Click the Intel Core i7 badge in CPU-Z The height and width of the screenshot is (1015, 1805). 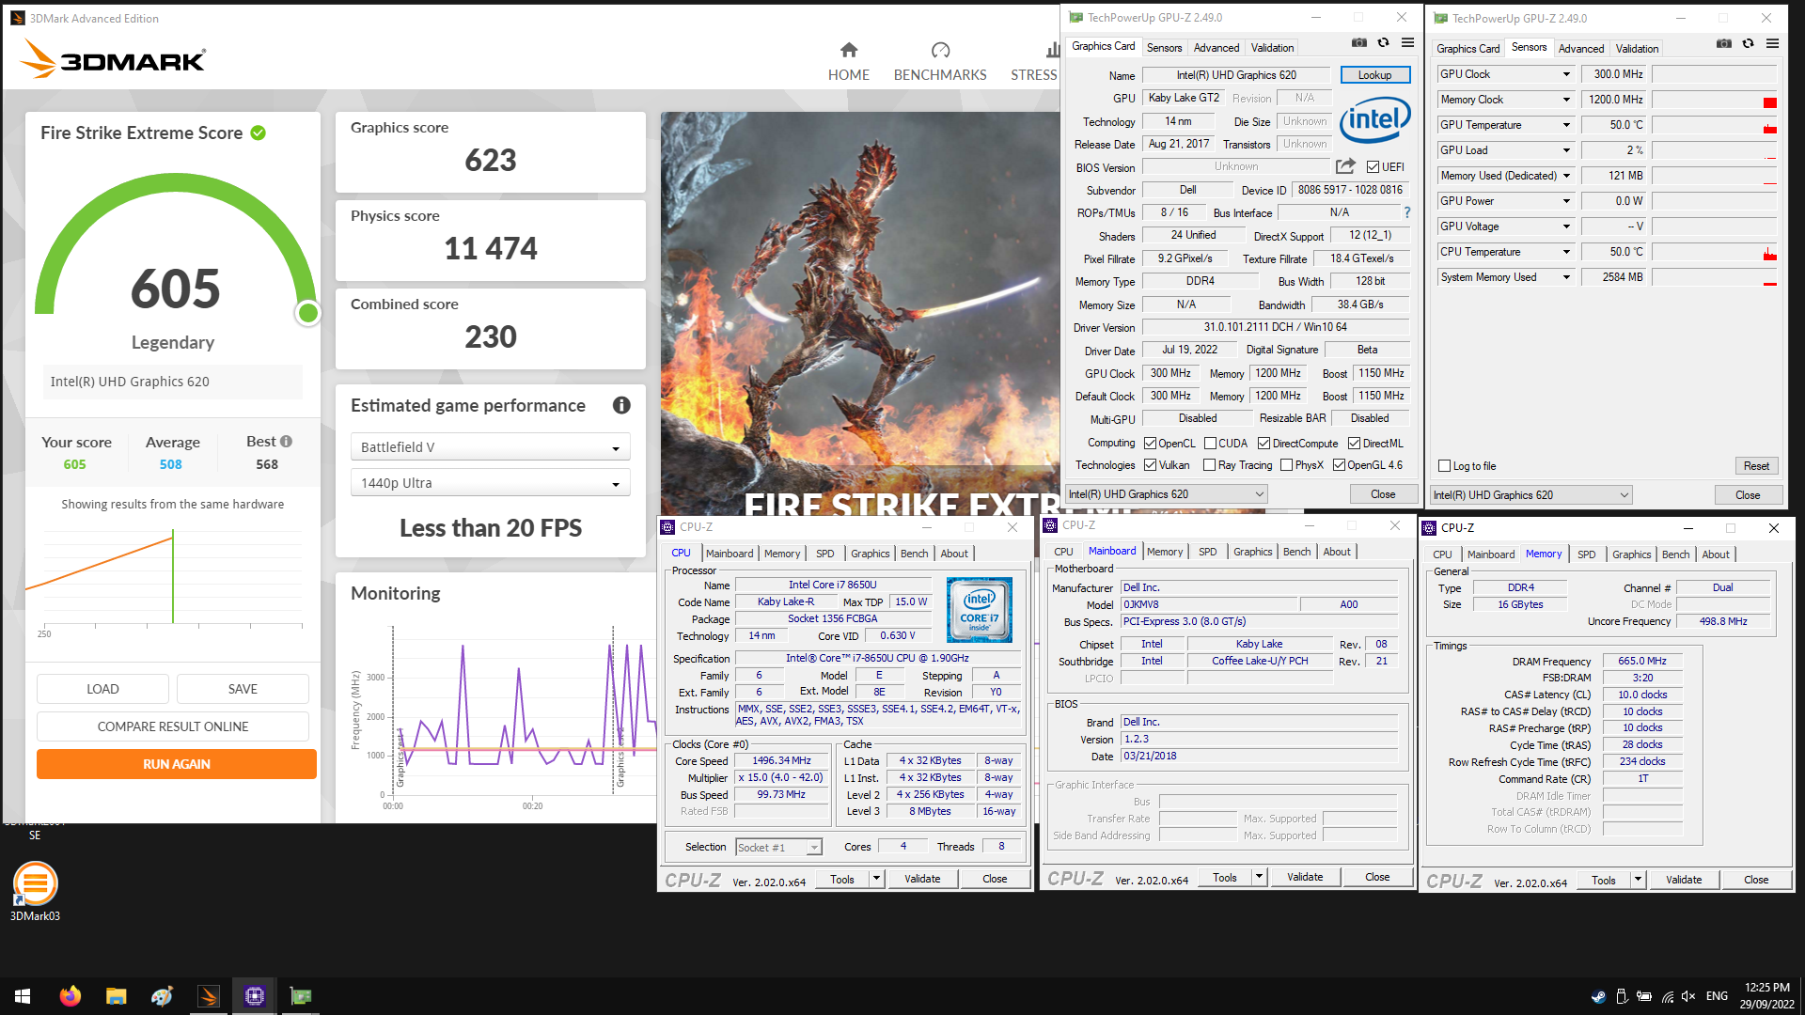979,610
